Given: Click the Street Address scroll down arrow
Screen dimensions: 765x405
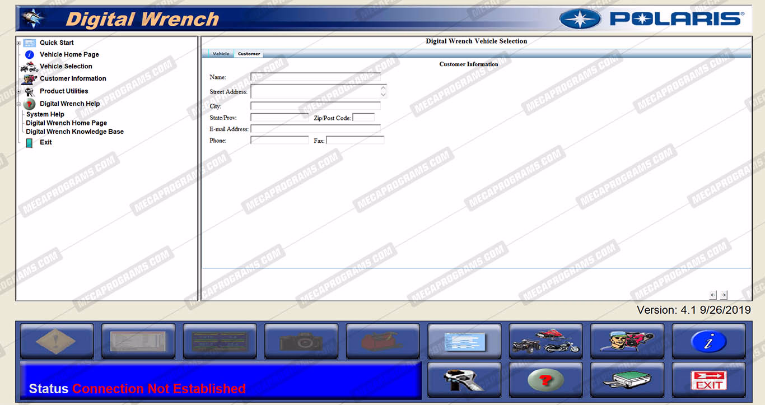Looking at the screenshot, I should pos(384,95).
